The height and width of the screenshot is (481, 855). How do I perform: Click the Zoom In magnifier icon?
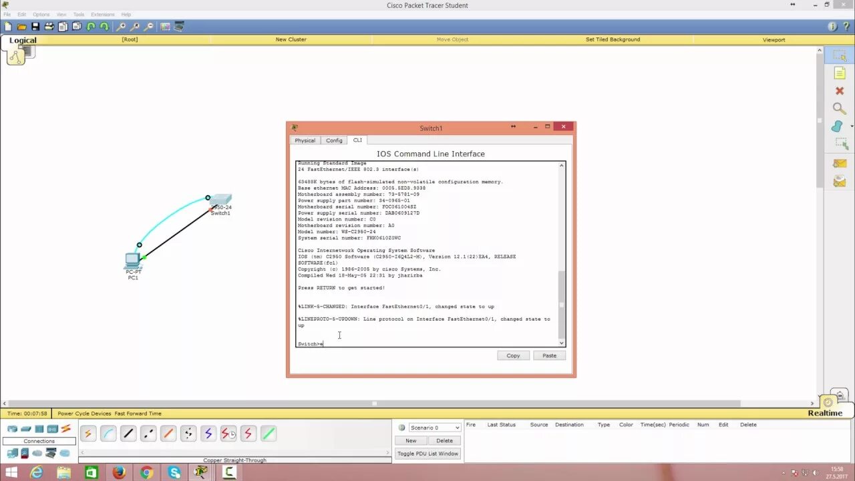[x=121, y=27]
